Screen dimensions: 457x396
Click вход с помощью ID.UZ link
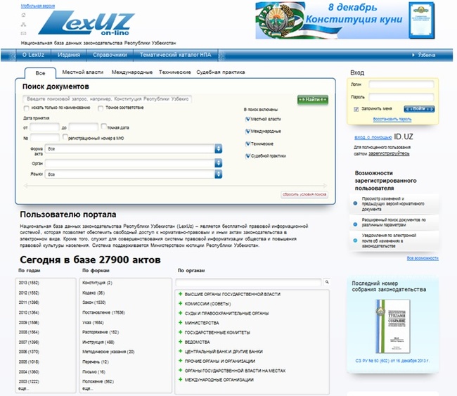pyautogui.click(x=373, y=137)
